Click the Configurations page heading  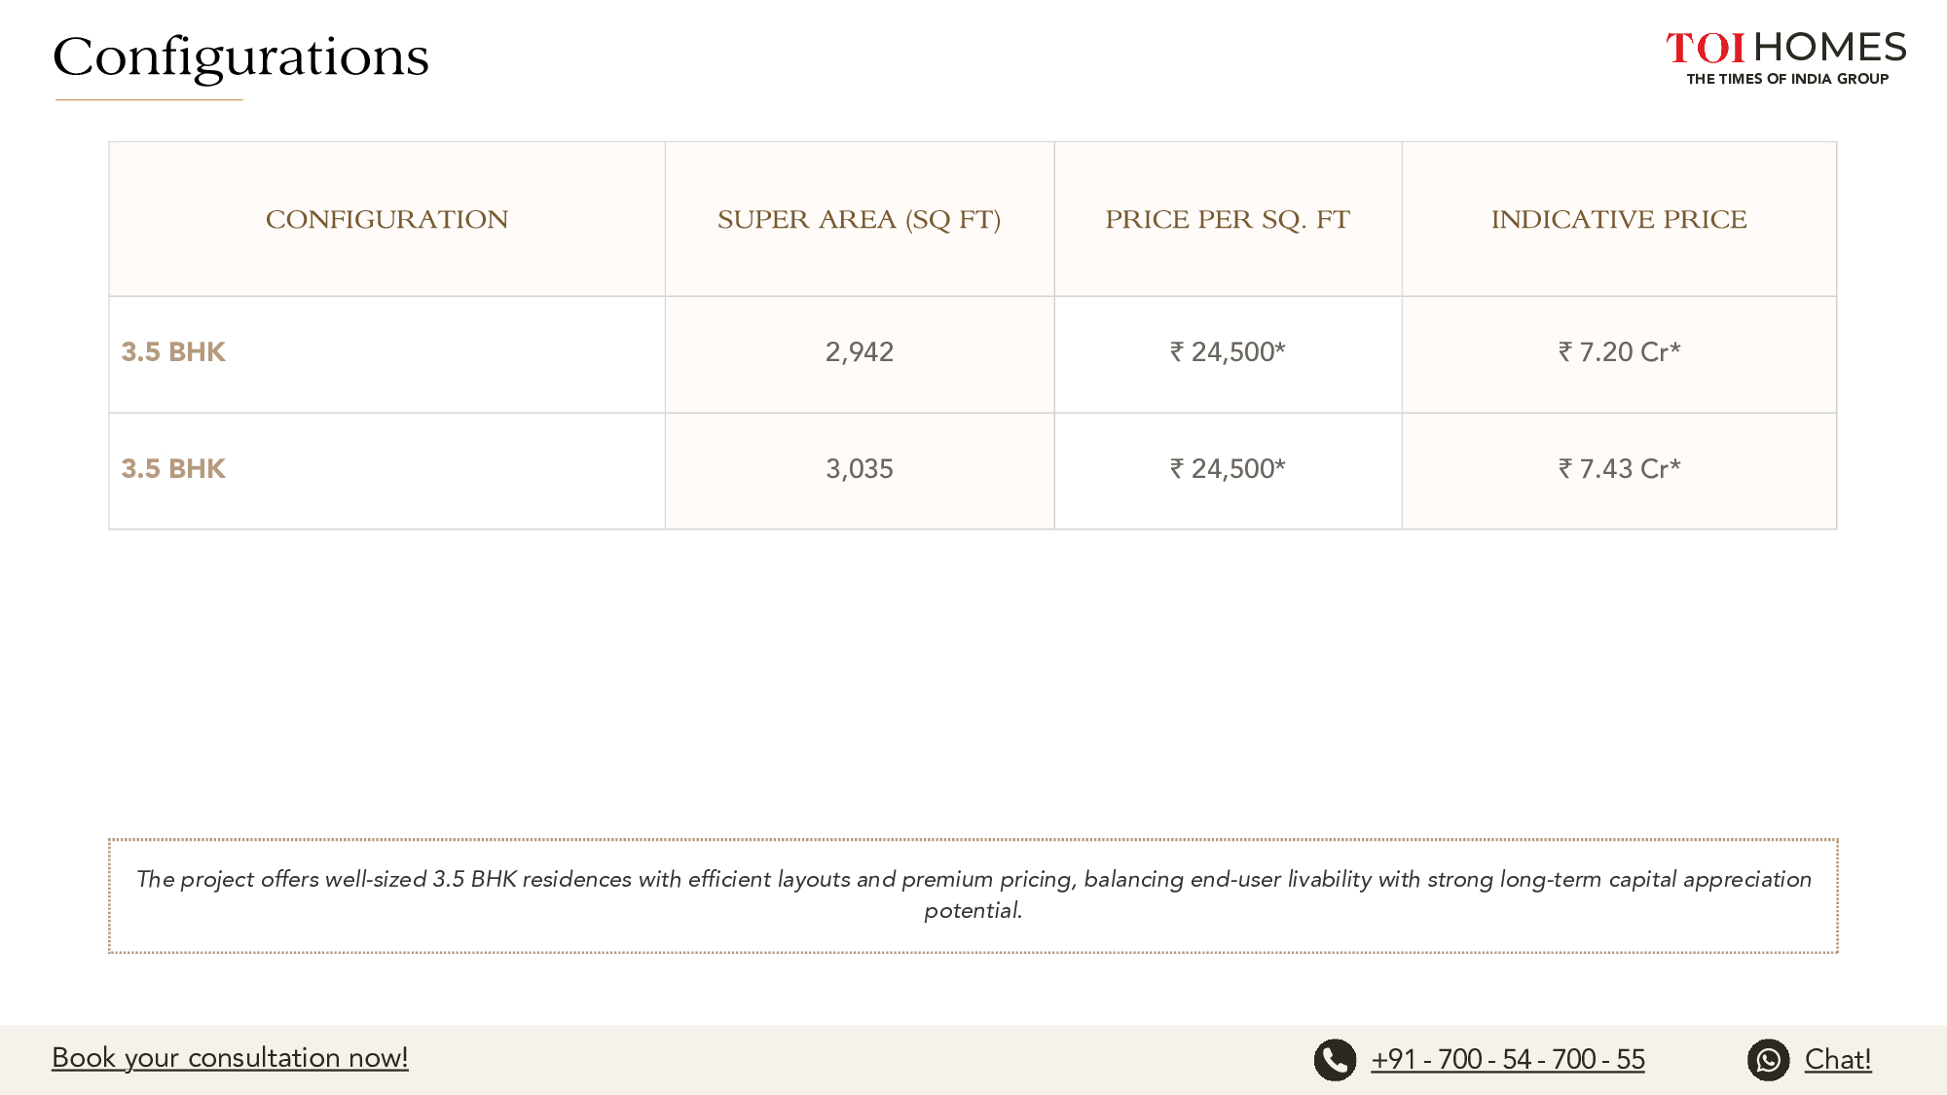[240, 56]
